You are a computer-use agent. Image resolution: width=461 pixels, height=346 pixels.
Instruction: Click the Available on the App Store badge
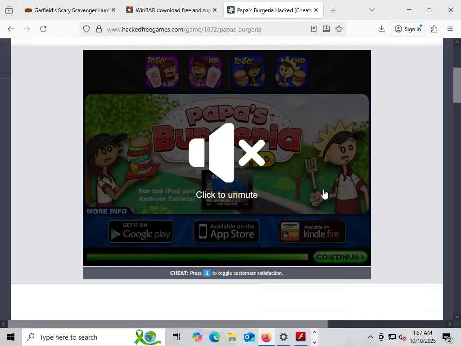coord(226,232)
